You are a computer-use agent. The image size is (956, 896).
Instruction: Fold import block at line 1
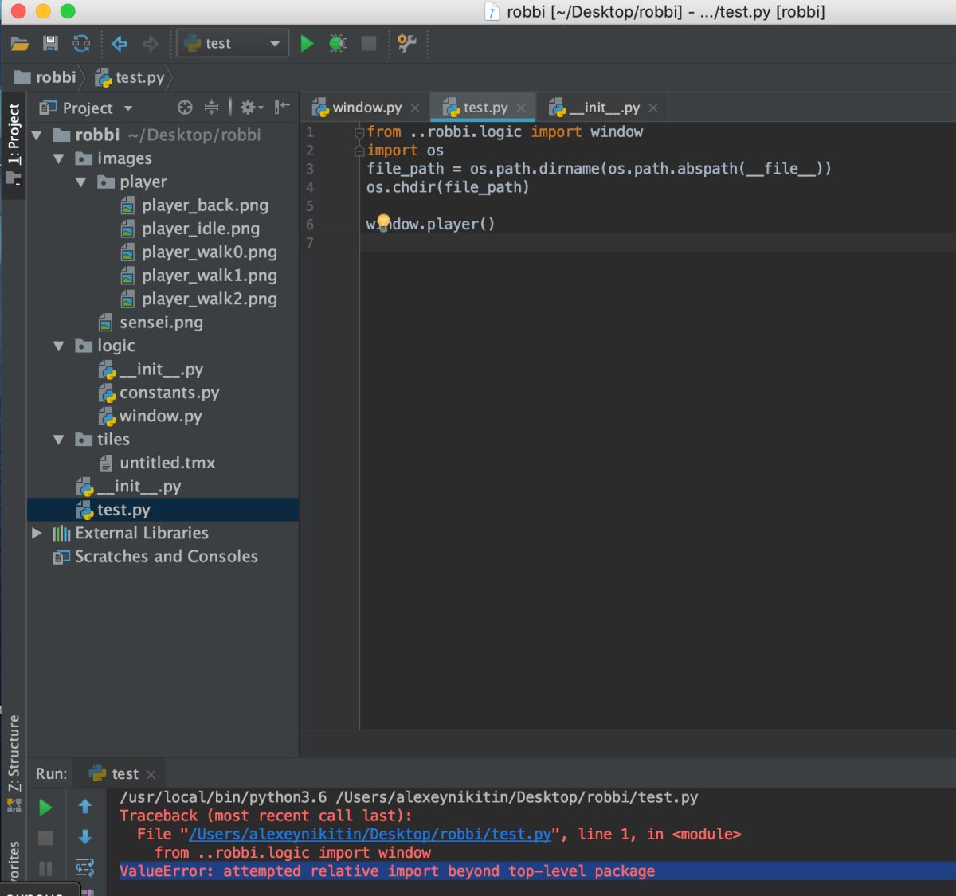pos(359,132)
